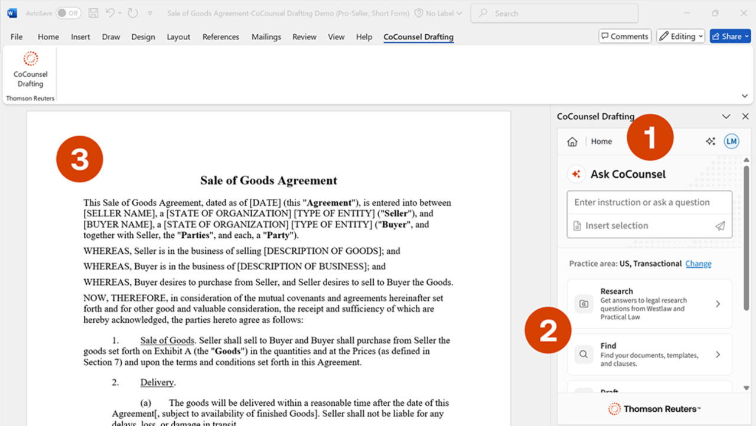
Task: Click the Change practice area link
Action: [698, 264]
